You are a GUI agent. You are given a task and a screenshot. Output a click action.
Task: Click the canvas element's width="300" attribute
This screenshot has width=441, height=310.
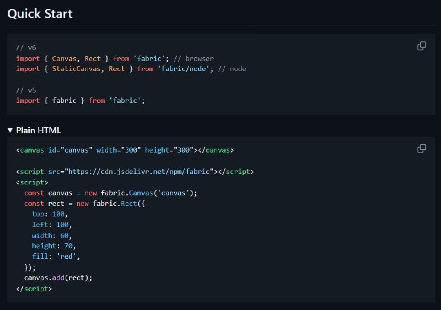(x=119, y=150)
